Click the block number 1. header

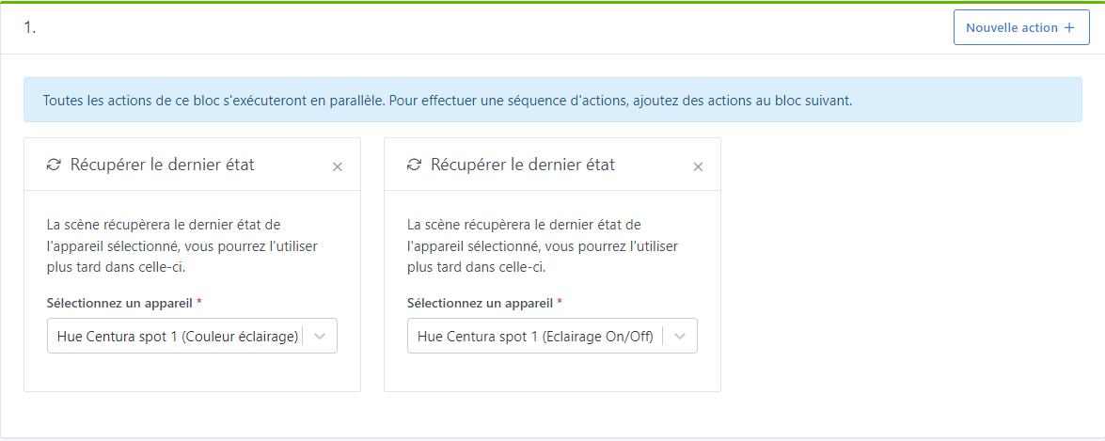(30, 28)
